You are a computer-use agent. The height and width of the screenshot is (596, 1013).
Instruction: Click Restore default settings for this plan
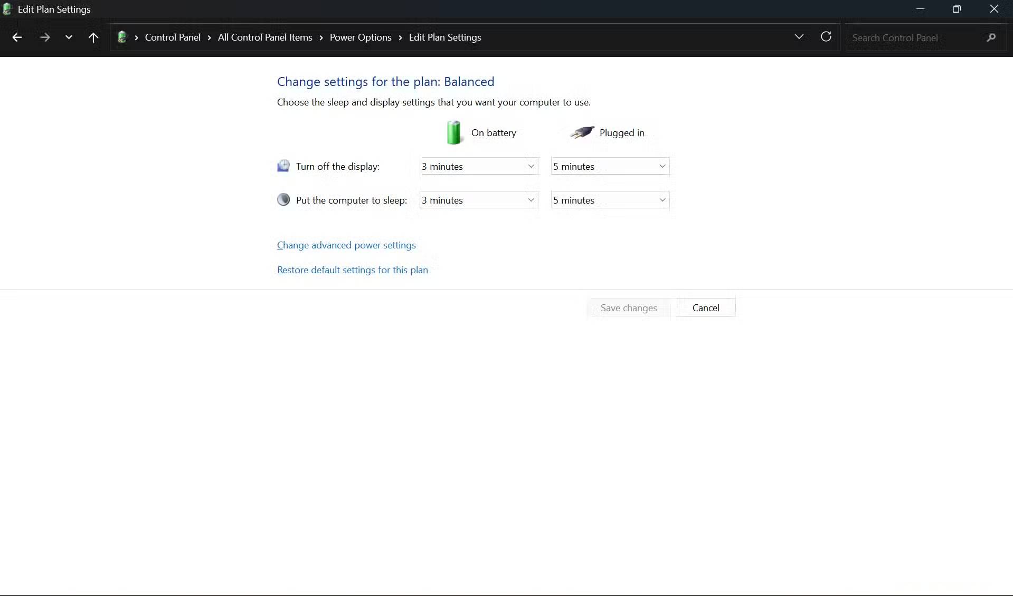tap(352, 270)
